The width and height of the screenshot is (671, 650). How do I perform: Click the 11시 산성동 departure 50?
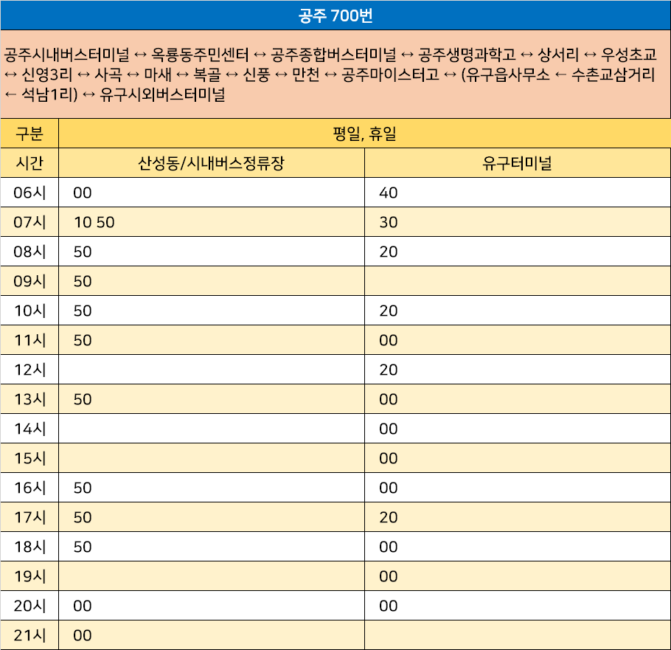82,341
